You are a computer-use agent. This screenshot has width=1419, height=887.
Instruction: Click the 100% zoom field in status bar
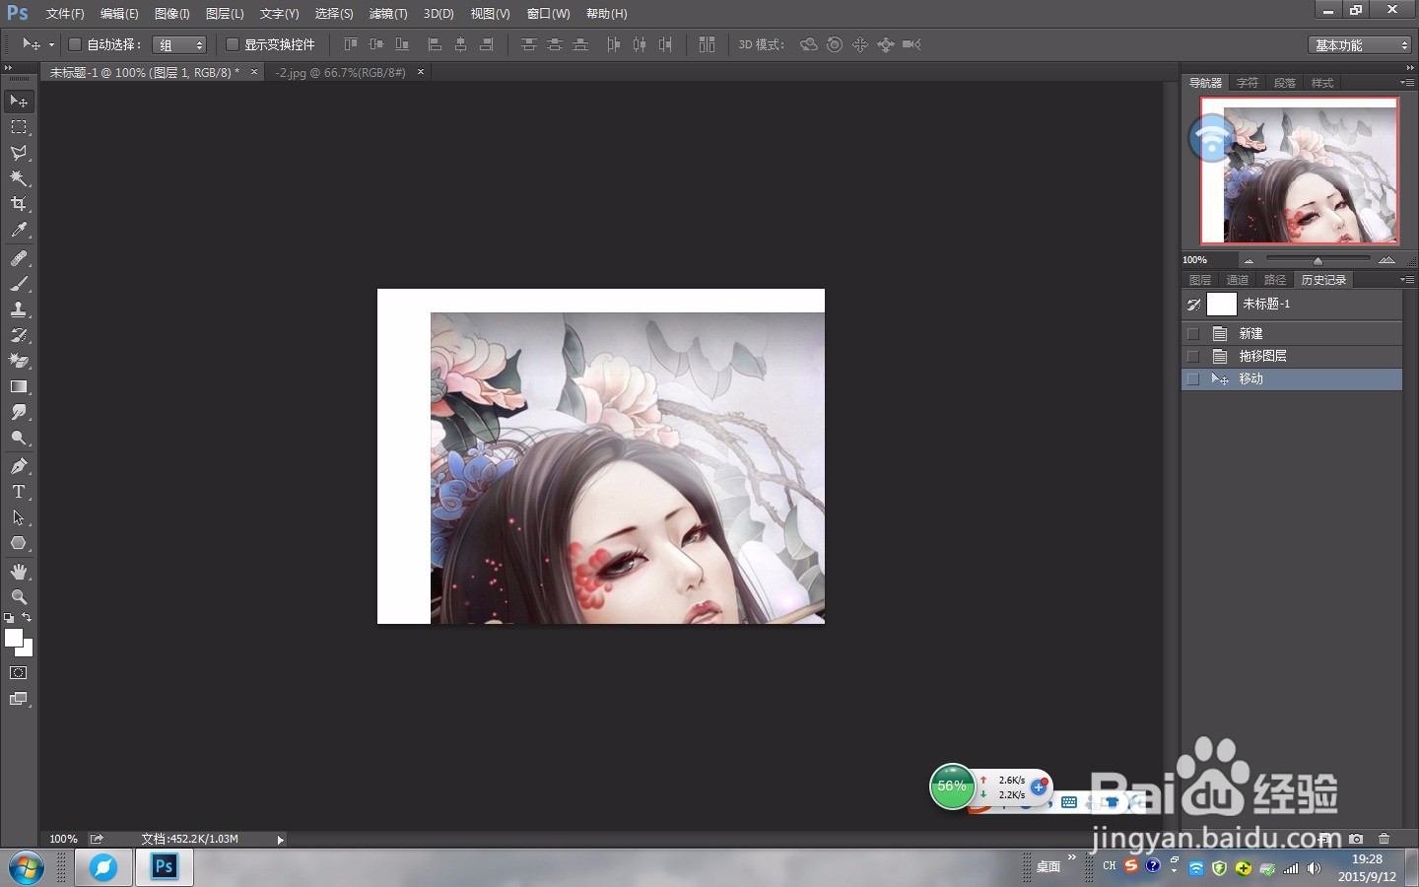click(63, 840)
